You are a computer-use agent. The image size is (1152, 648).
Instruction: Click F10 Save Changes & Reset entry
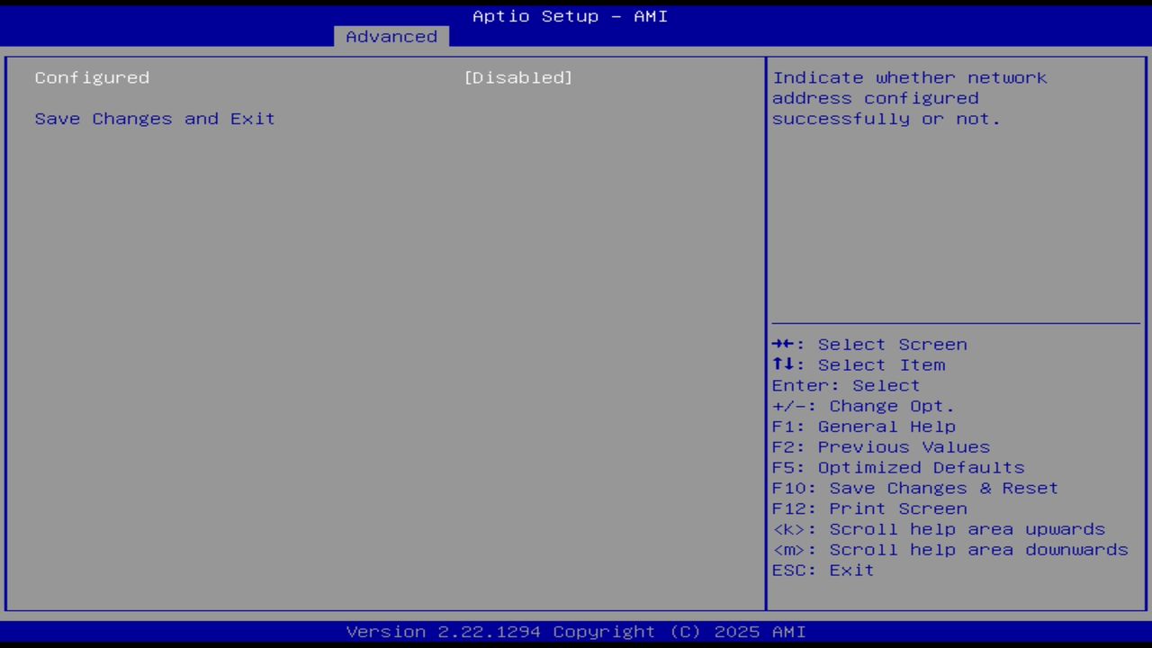(x=914, y=487)
